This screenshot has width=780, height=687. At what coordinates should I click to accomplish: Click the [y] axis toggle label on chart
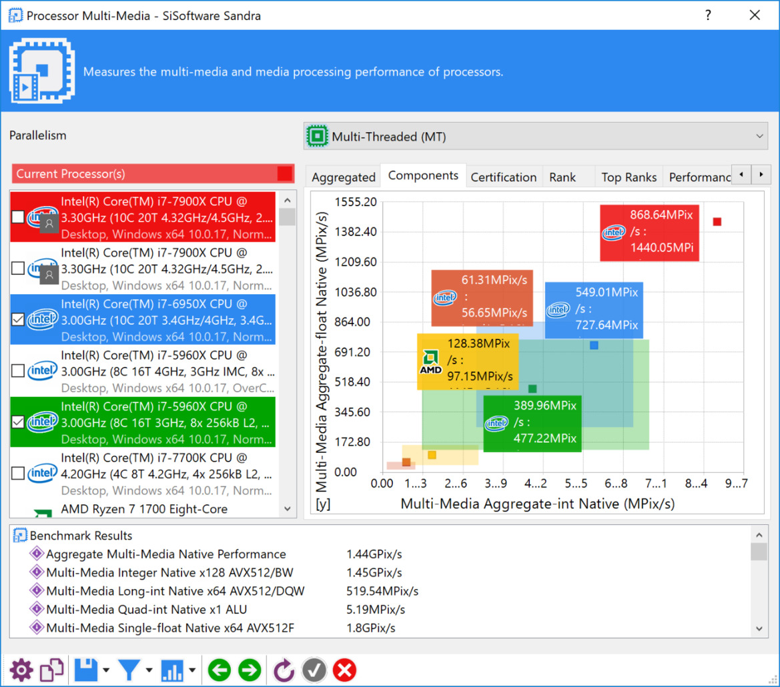click(323, 504)
